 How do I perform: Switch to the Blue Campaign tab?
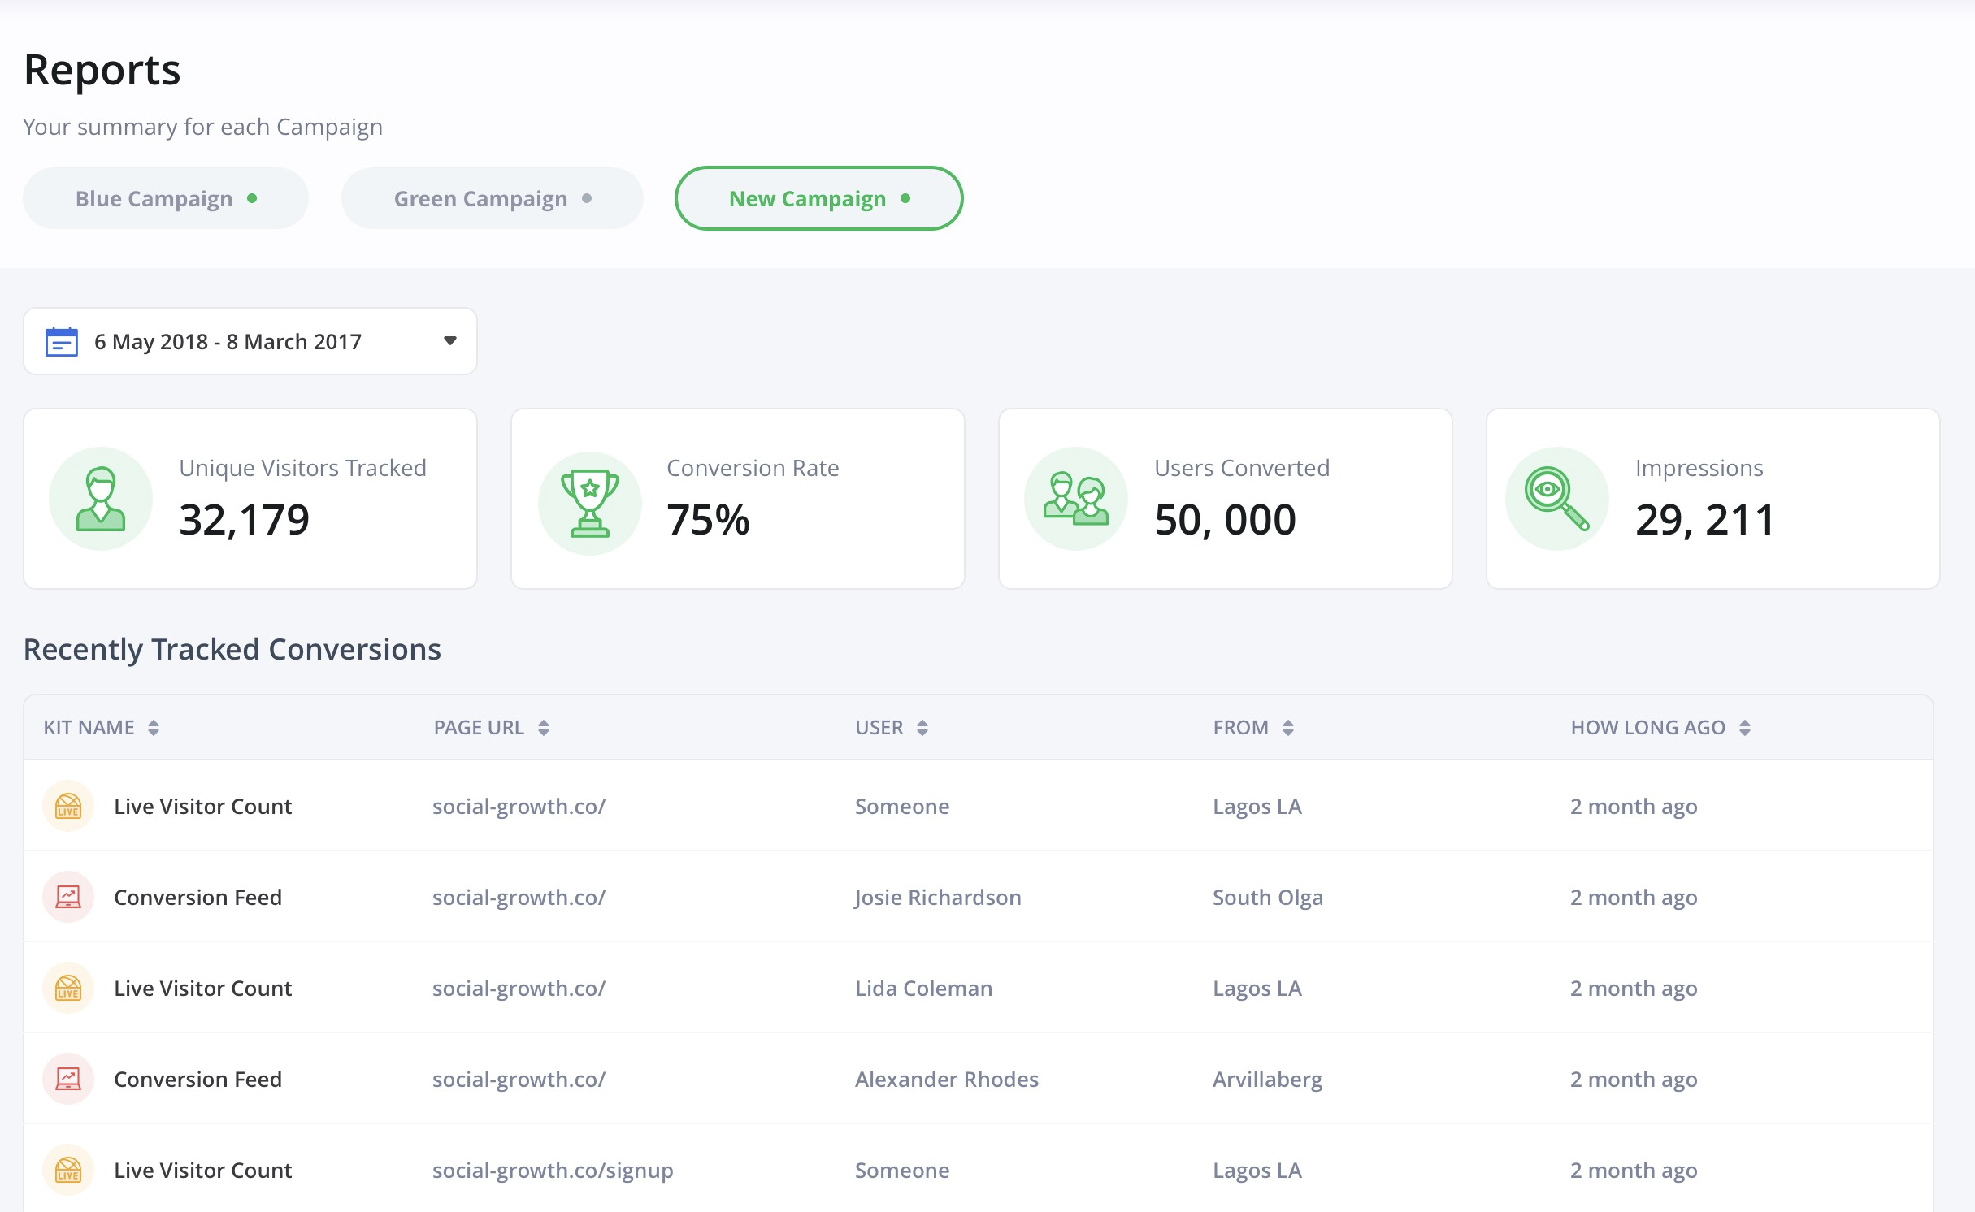coord(166,198)
